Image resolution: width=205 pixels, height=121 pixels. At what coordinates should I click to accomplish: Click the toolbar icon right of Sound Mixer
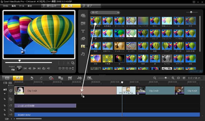(90, 78)
